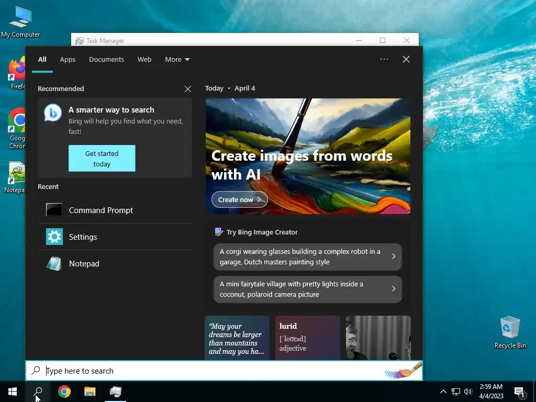The height and width of the screenshot is (402, 536).
Task: Switch to the All search tab
Action: coord(42,60)
